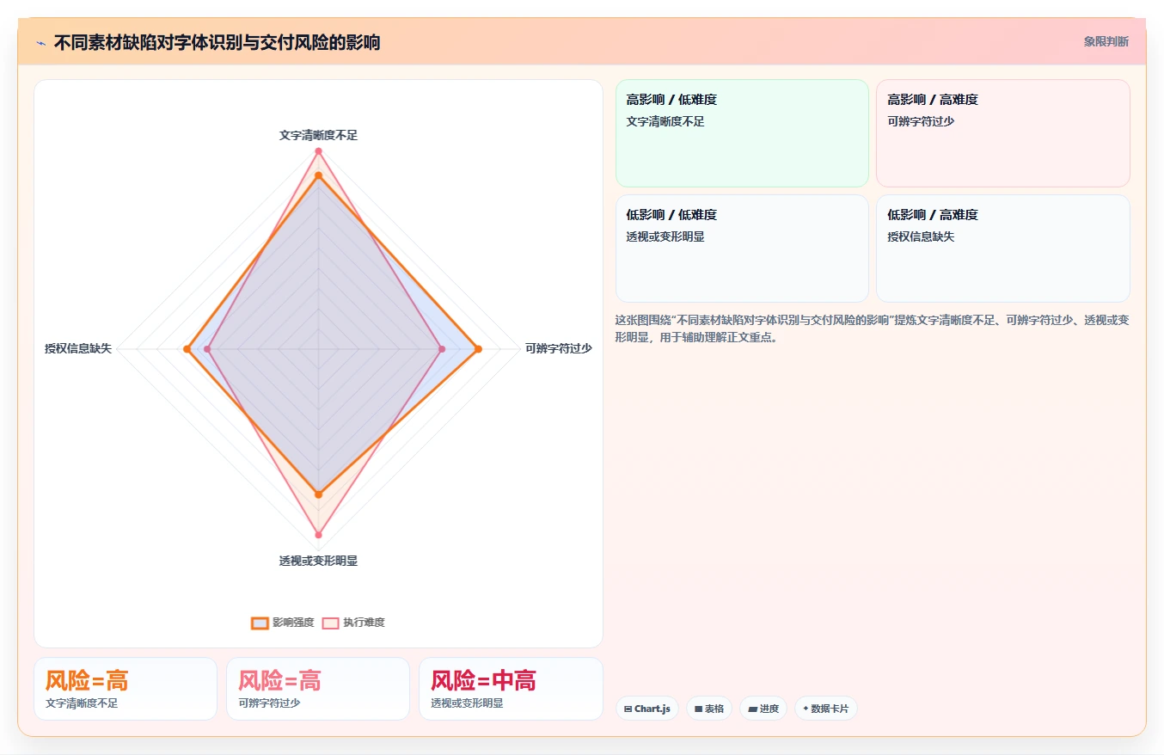Click the 风险=中高 stat card
Screen dimensions: 1164x755
511,689
